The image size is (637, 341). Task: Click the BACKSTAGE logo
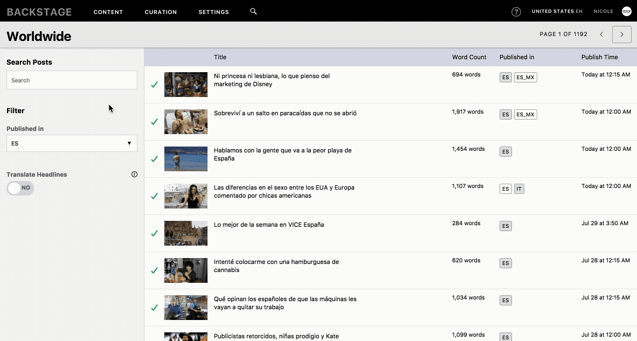point(39,12)
